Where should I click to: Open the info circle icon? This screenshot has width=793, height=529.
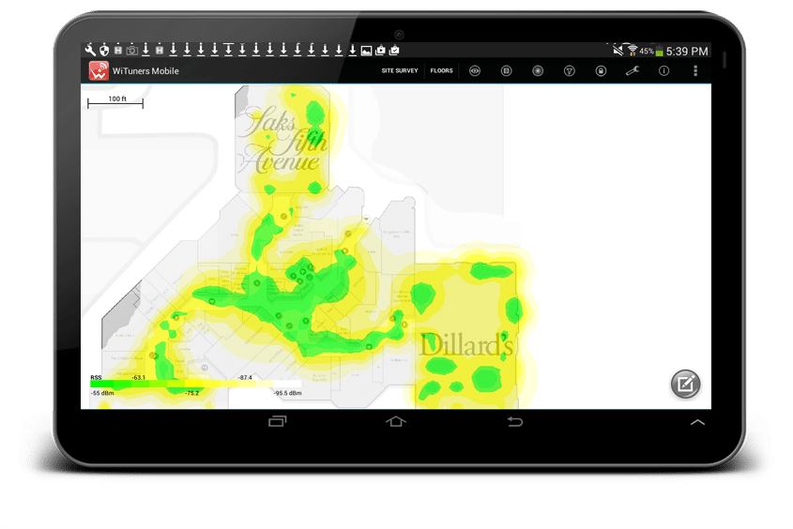(x=663, y=70)
